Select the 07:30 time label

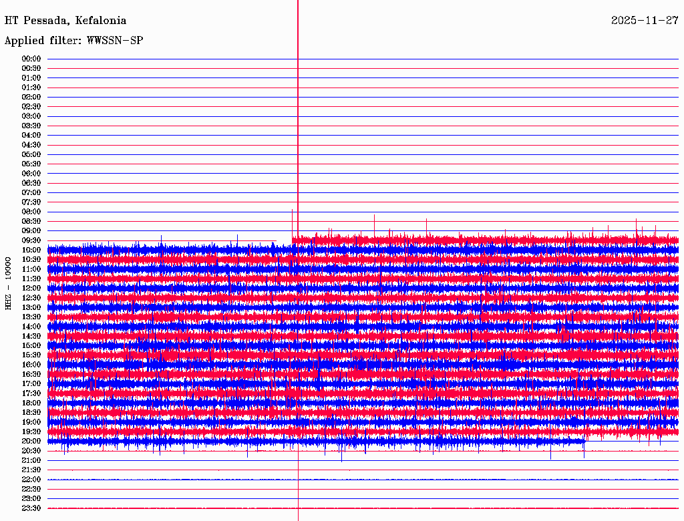(x=31, y=202)
